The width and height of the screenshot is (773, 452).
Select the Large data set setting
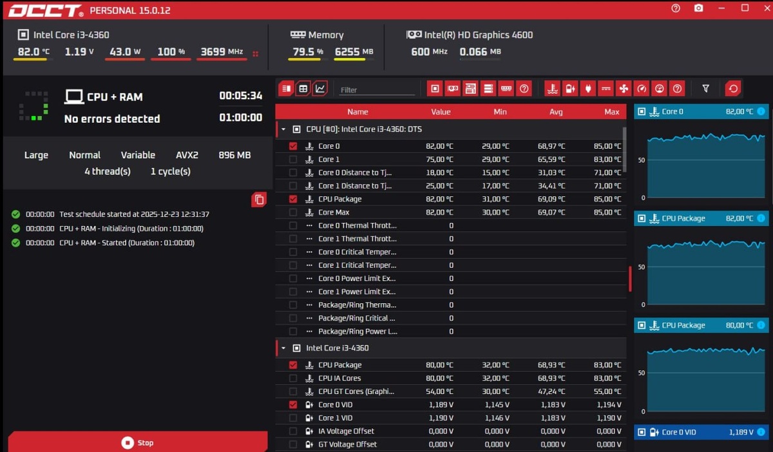(36, 155)
